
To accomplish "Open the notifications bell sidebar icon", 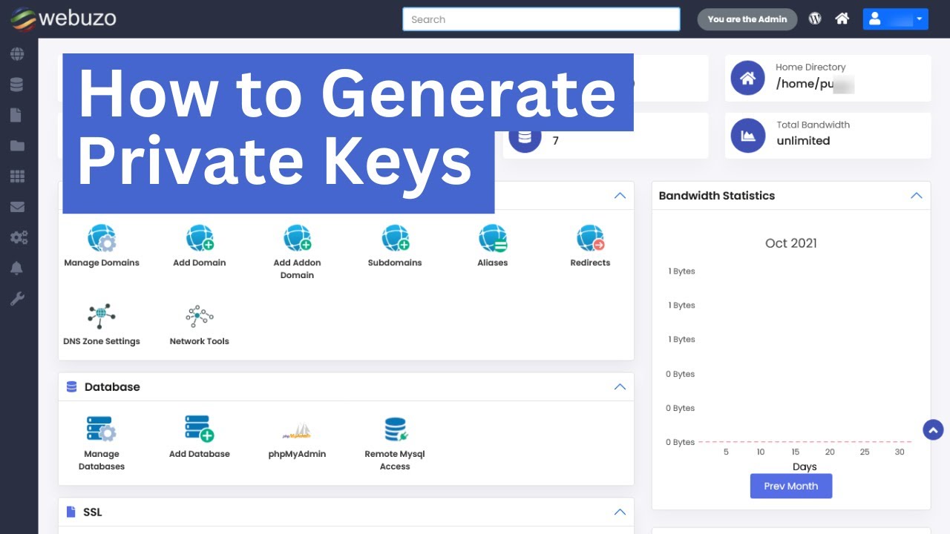I will 17,268.
